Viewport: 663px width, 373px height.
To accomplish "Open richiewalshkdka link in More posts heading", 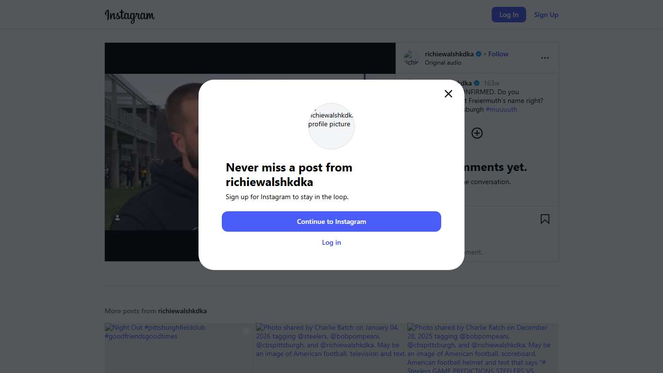I will click(x=182, y=311).
